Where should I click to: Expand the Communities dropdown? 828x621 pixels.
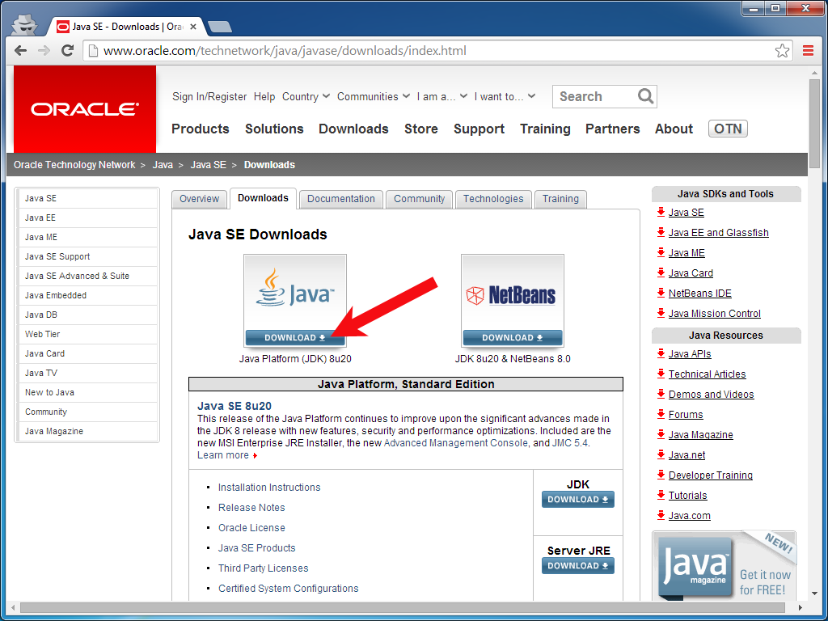point(374,97)
